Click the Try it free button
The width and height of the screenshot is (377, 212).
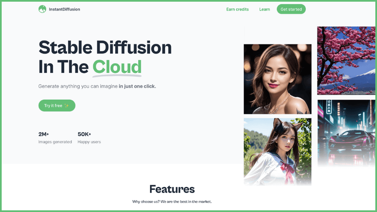(57, 106)
